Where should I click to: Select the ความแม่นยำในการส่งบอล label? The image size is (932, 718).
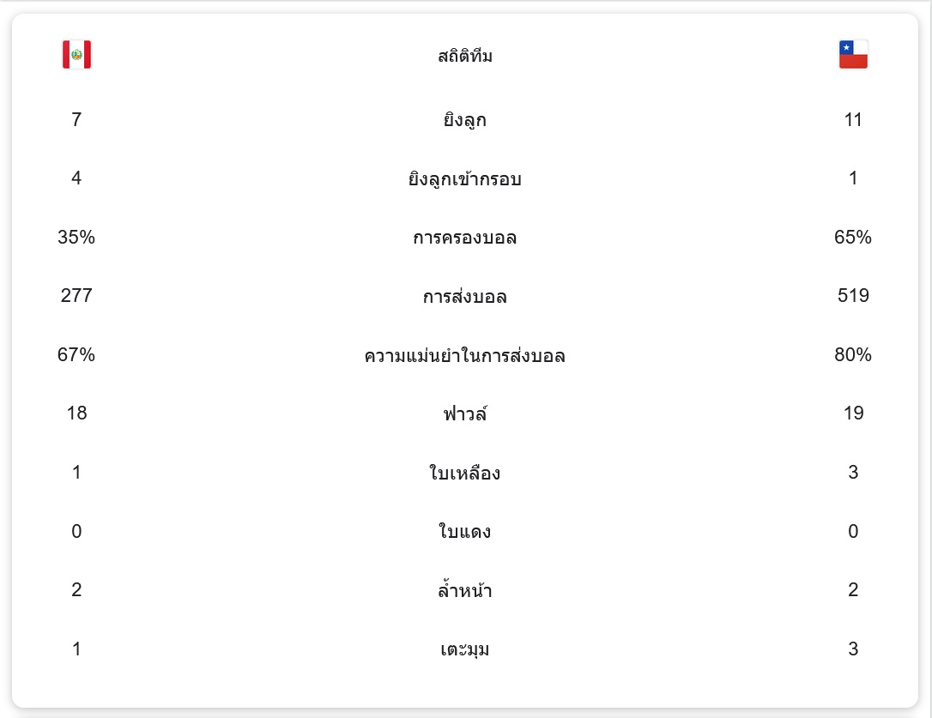point(465,355)
